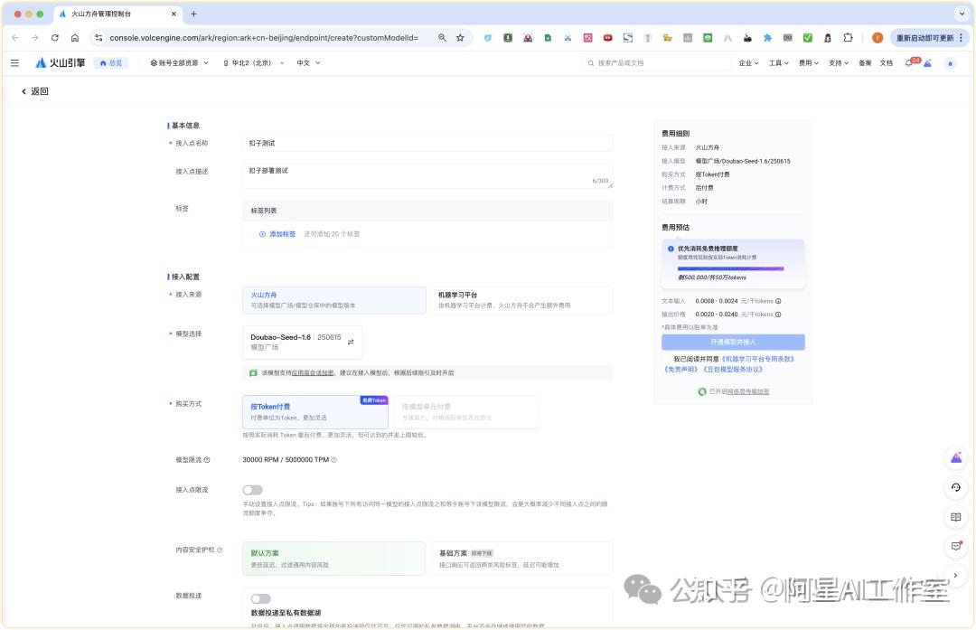Click the 开通模型并接入 button
The width and height of the screenshot is (976, 630).
733,343
